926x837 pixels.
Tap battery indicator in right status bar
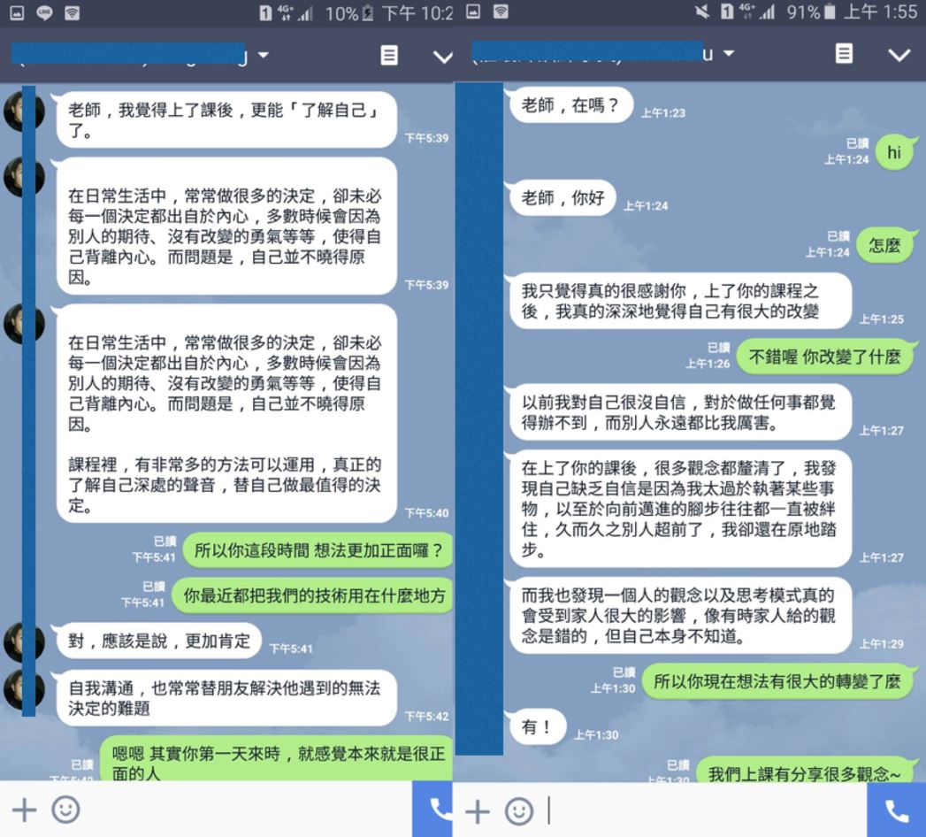(829, 12)
